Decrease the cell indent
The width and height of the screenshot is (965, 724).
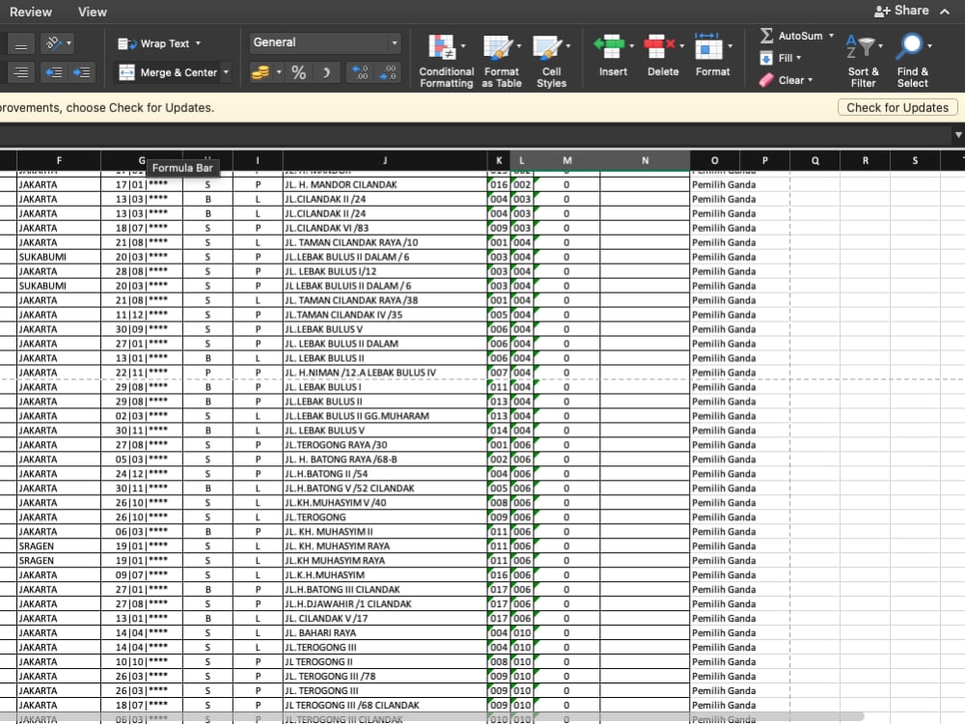54,72
